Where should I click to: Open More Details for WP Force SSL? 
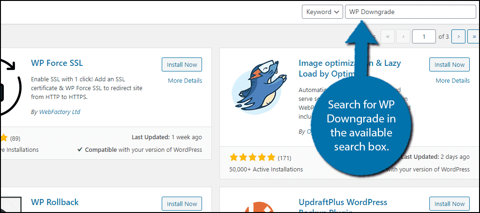pos(185,80)
